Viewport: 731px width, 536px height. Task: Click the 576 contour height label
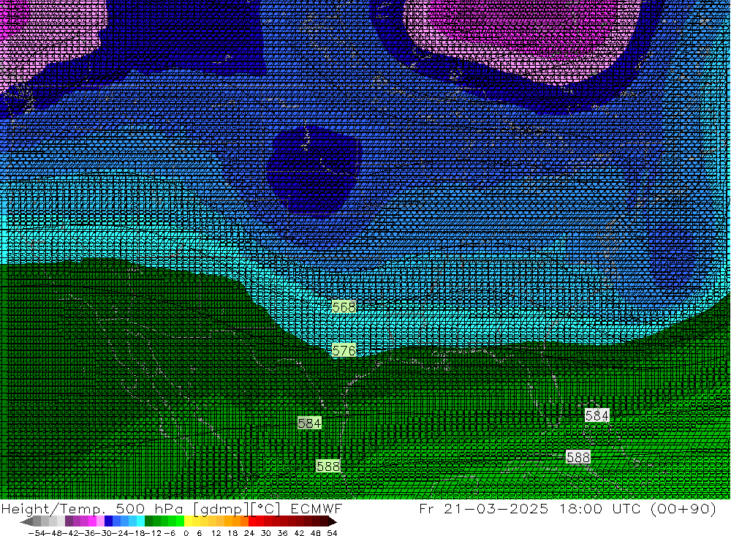[344, 350]
